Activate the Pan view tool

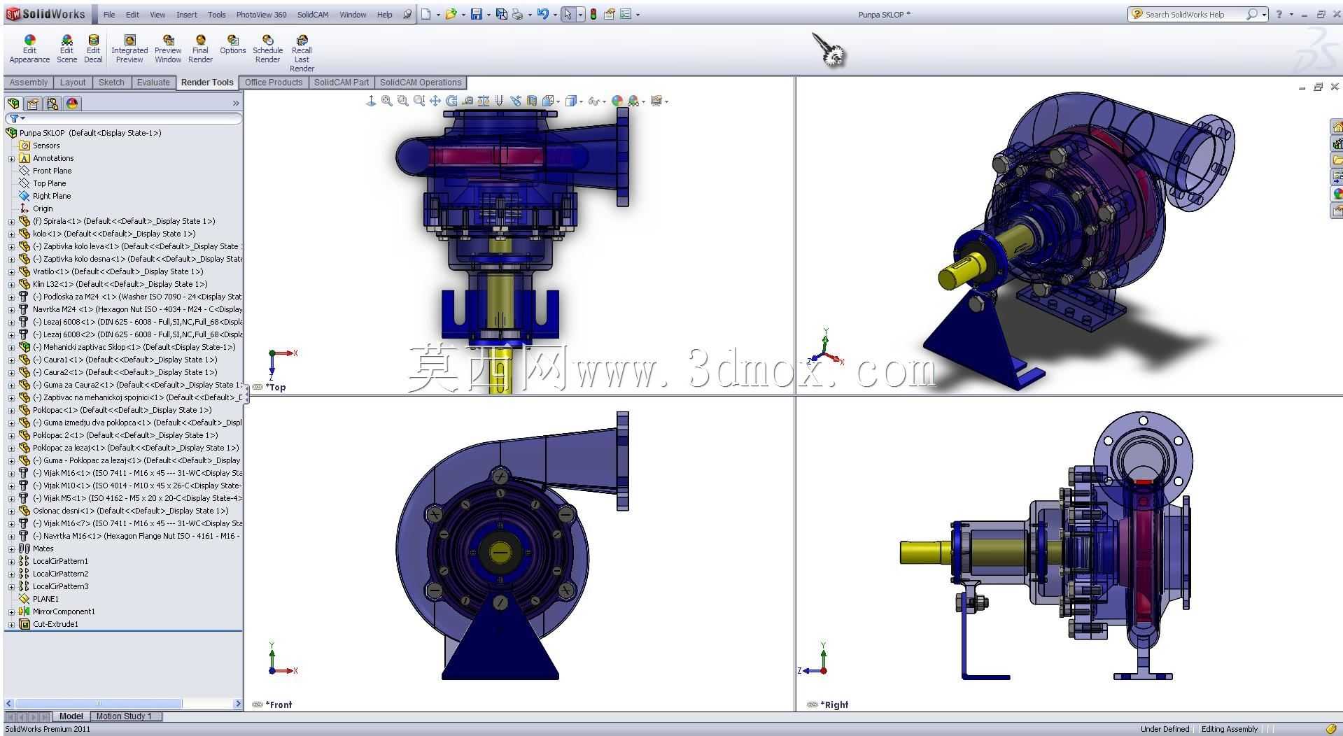pyautogui.click(x=435, y=101)
